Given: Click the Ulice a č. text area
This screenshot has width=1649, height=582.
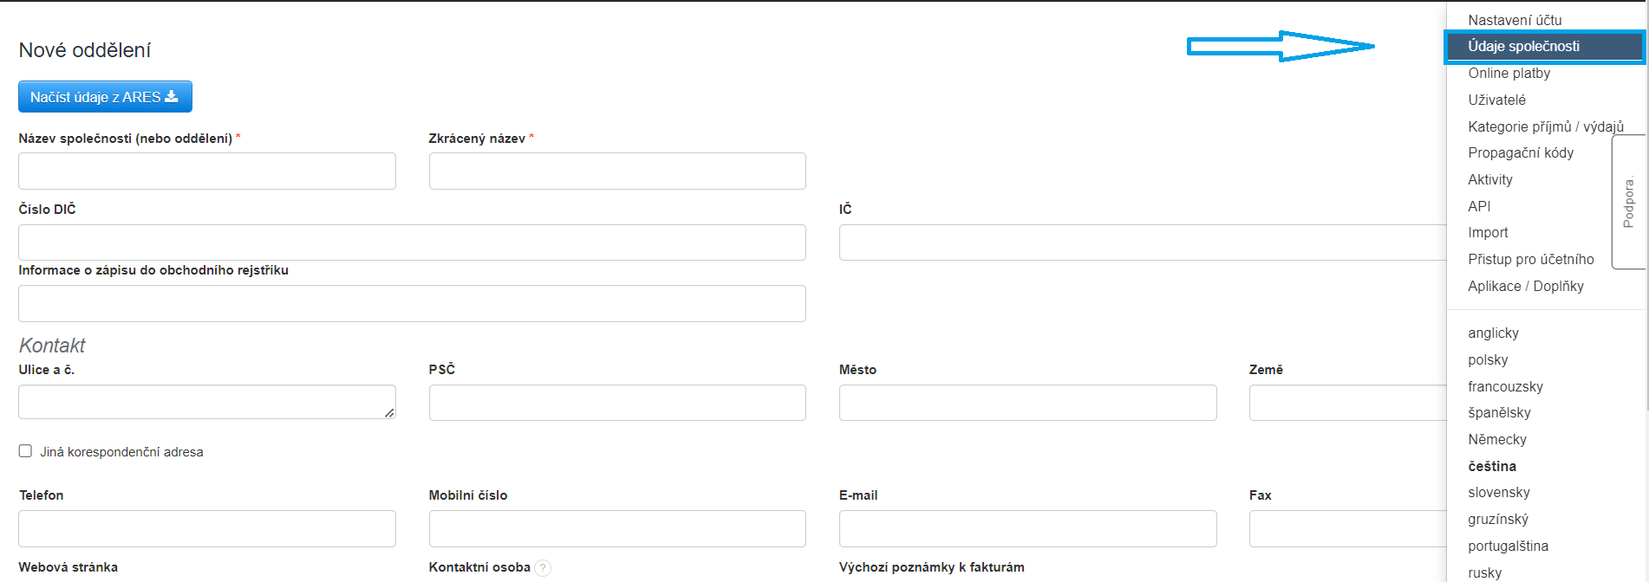Looking at the screenshot, I should click(x=207, y=402).
